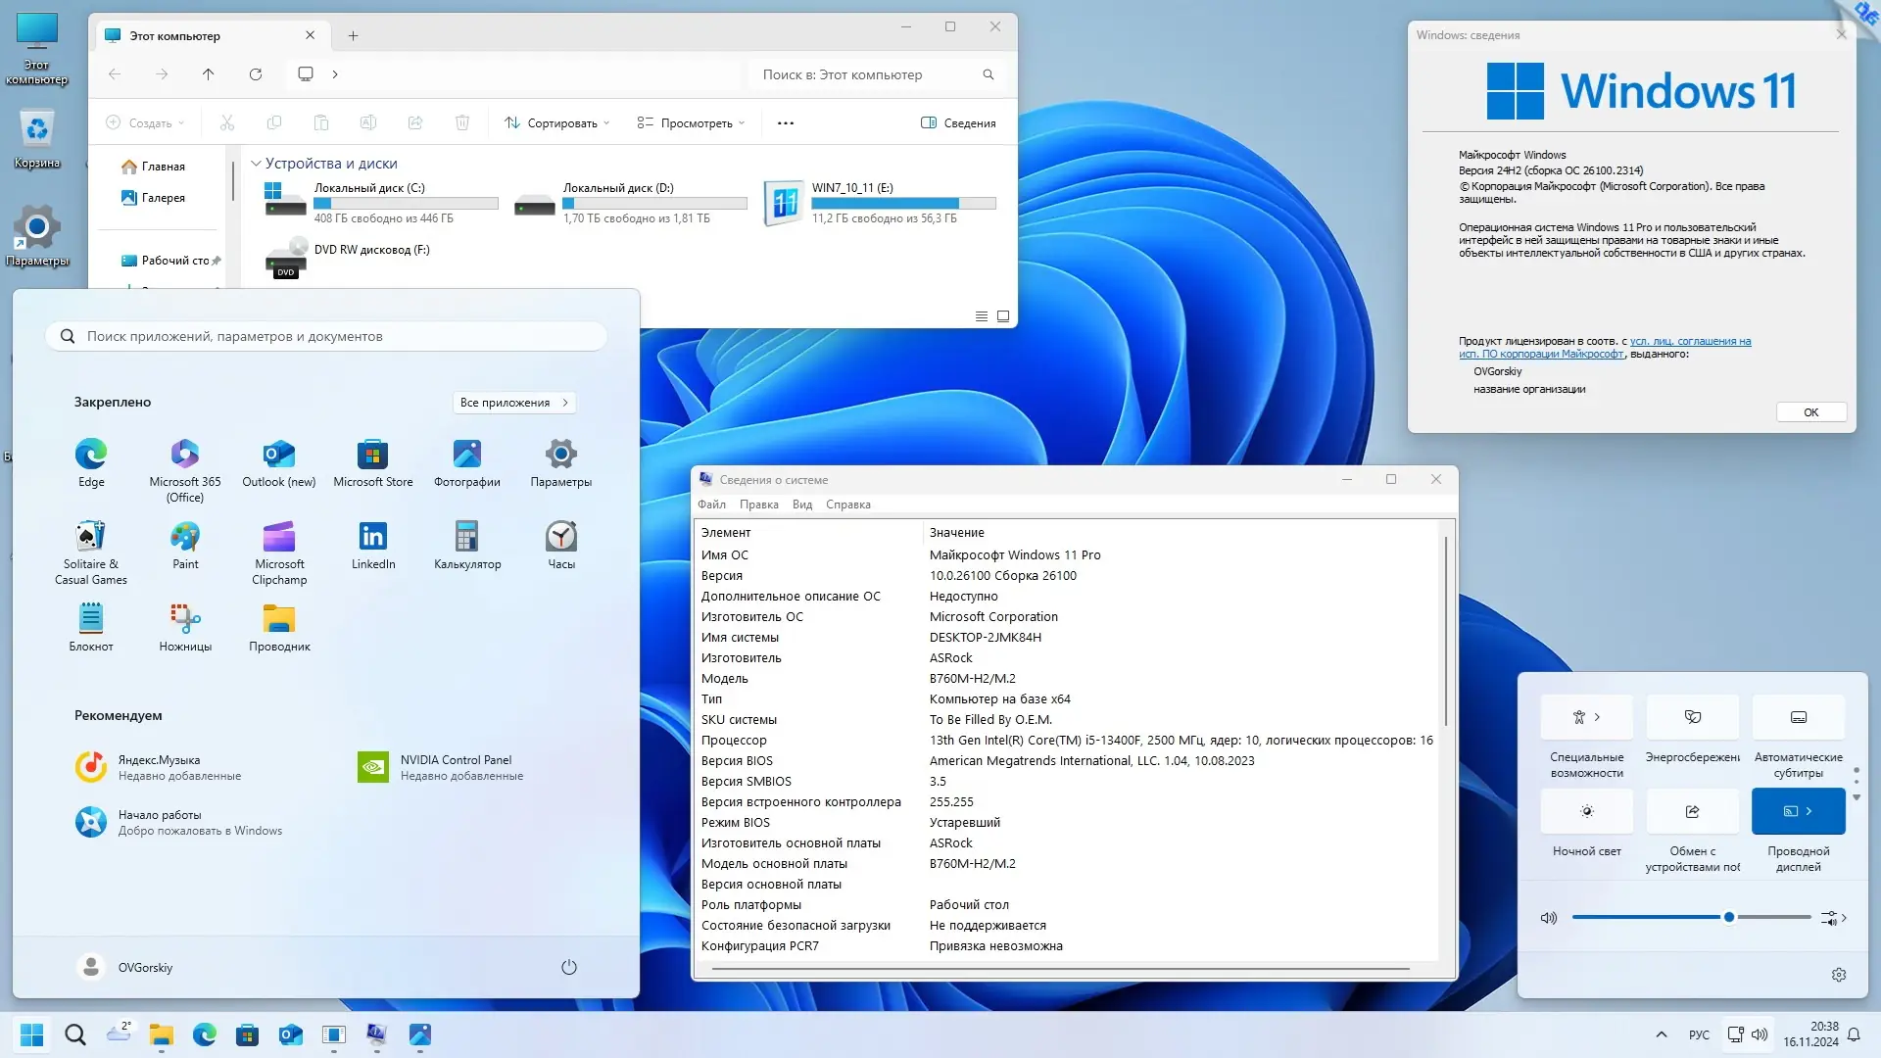Open Outlook from the taskbar
The height and width of the screenshot is (1058, 1881).
291,1034
